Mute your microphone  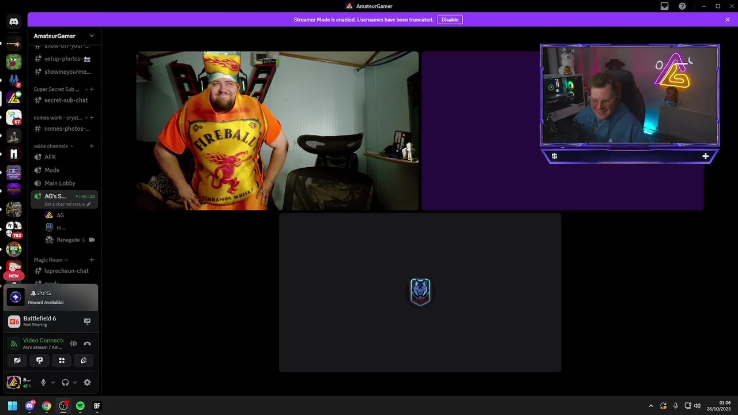click(x=43, y=382)
